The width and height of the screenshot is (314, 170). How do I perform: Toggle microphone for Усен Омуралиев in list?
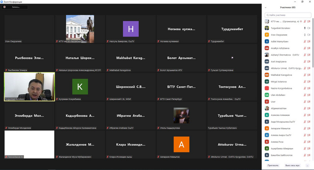click(x=305, y=35)
